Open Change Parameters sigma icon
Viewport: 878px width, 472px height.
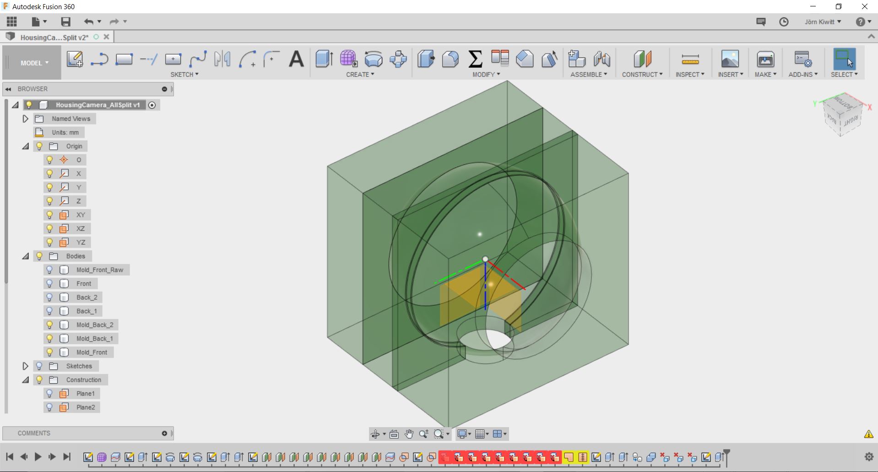pos(475,59)
